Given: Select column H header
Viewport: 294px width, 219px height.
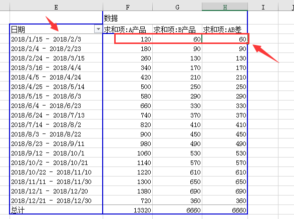Looking at the screenshot, I should 225,7.
